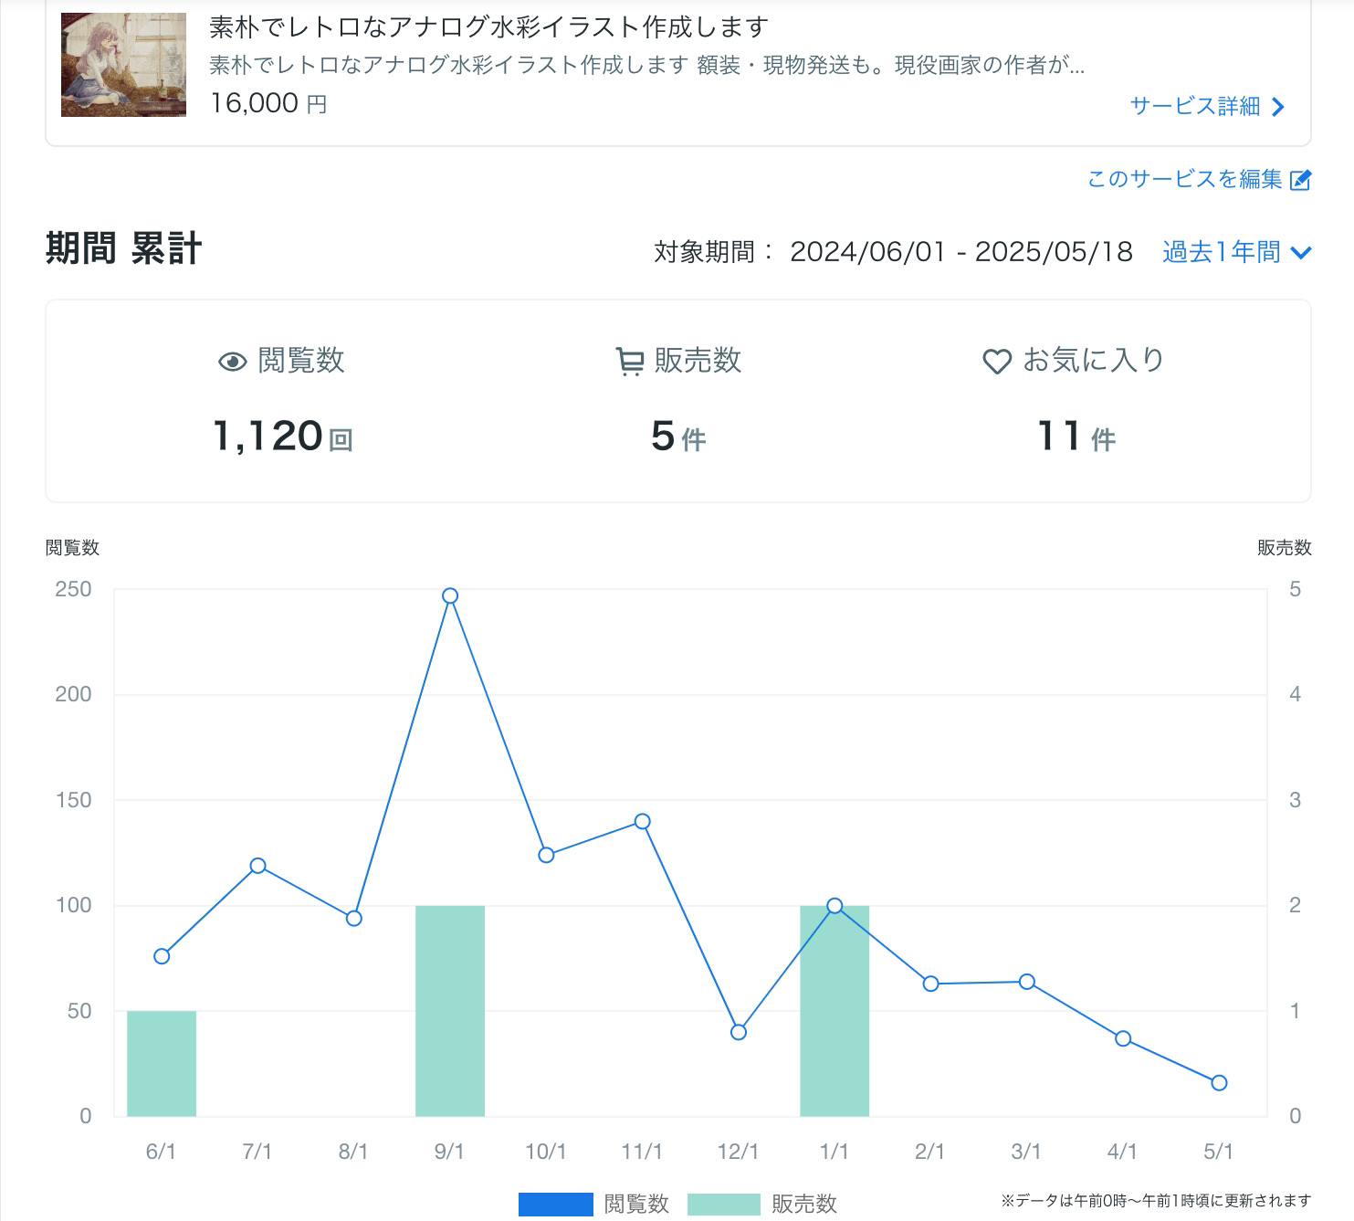1354x1221 pixels.
Task: Click the watercolor illustration service thumbnail
Action: 123,65
